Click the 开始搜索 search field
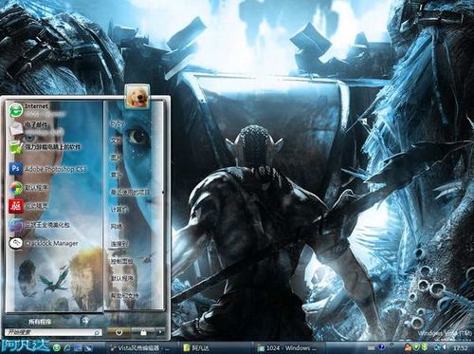 pyautogui.click(x=53, y=332)
